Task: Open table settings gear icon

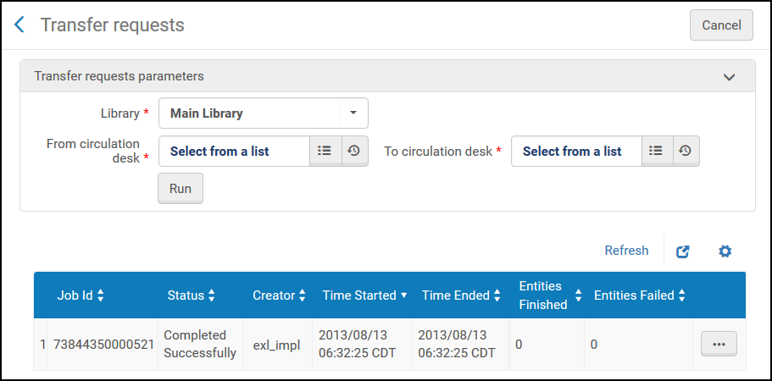Action: tap(725, 251)
